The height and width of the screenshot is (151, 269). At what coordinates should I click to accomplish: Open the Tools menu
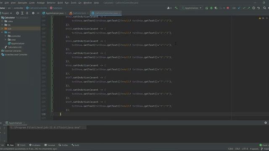(74, 3)
